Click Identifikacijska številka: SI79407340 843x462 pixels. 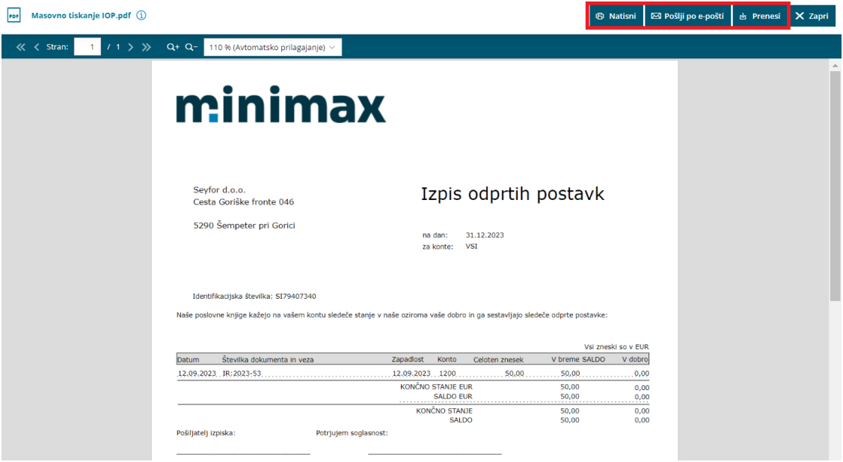tap(254, 297)
